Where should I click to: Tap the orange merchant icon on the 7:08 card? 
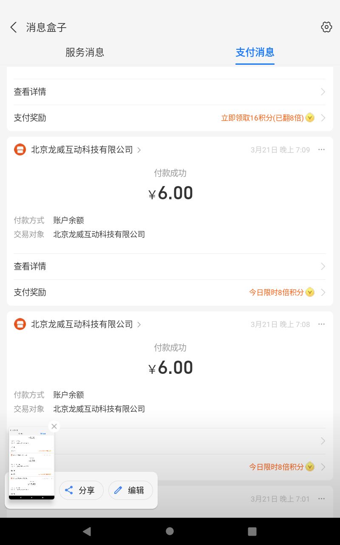(x=20, y=324)
